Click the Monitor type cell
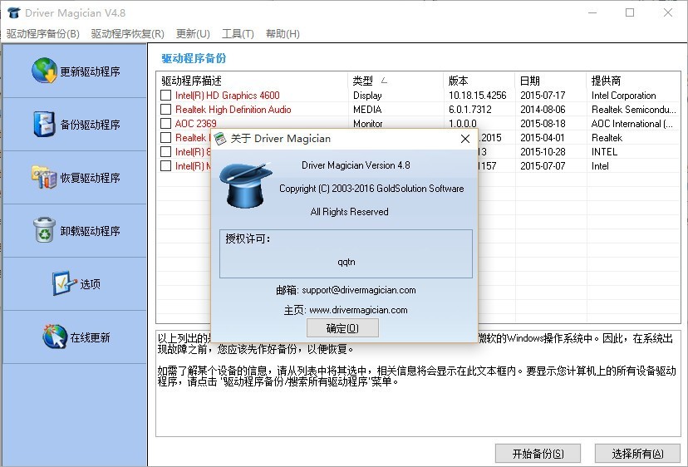Image resolution: width=688 pixels, height=467 pixels. click(368, 123)
